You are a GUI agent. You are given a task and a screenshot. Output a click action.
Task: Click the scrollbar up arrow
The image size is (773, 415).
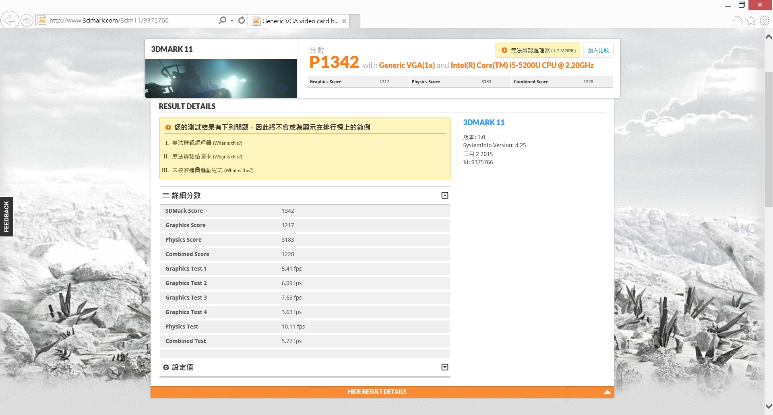tap(769, 37)
